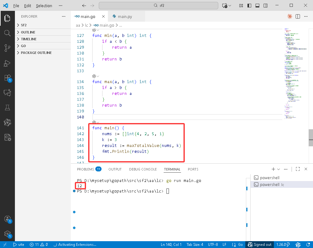
Task: Split the editor to the right
Action: (x=297, y=16)
